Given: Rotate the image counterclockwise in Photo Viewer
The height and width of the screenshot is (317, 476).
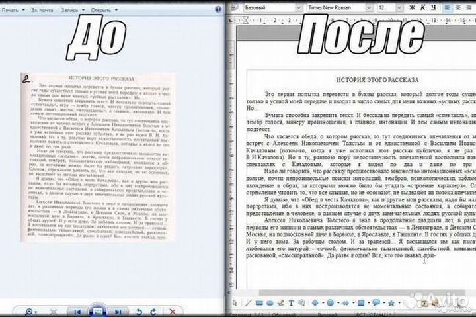Looking at the screenshot, I should pos(139,312).
